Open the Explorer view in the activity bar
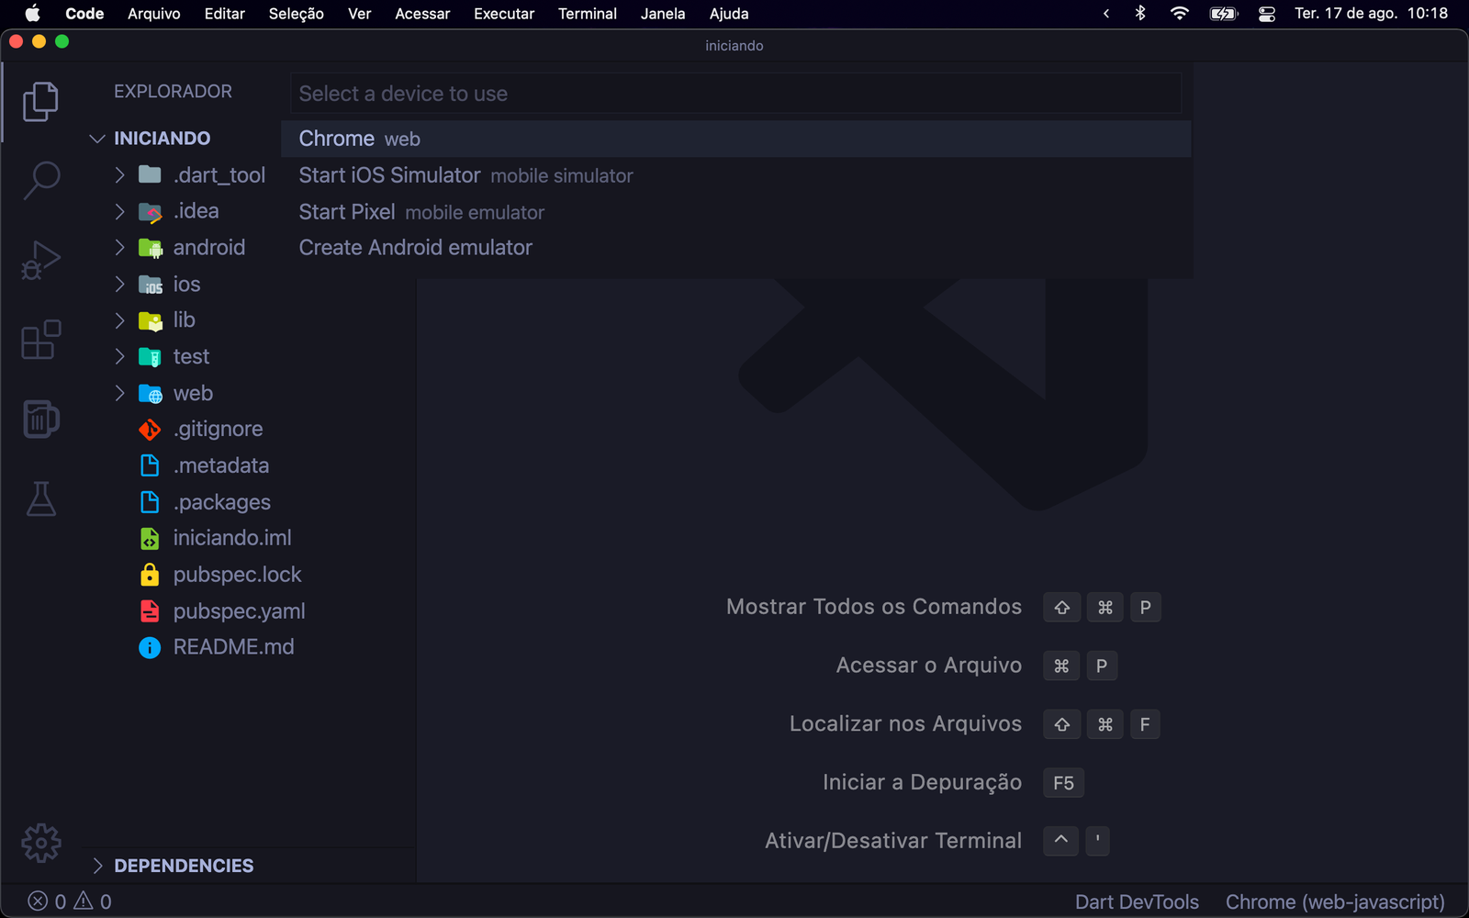 coord(40,101)
